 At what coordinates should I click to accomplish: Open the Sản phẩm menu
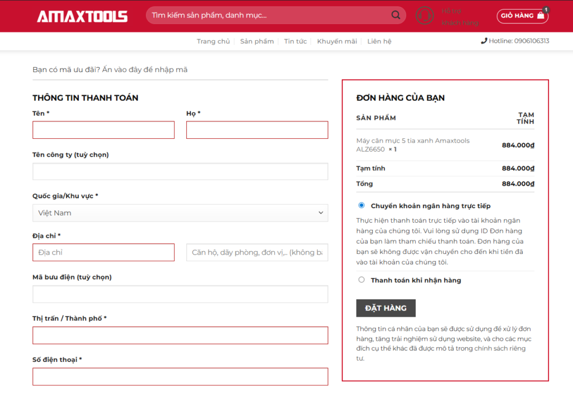click(257, 41)
